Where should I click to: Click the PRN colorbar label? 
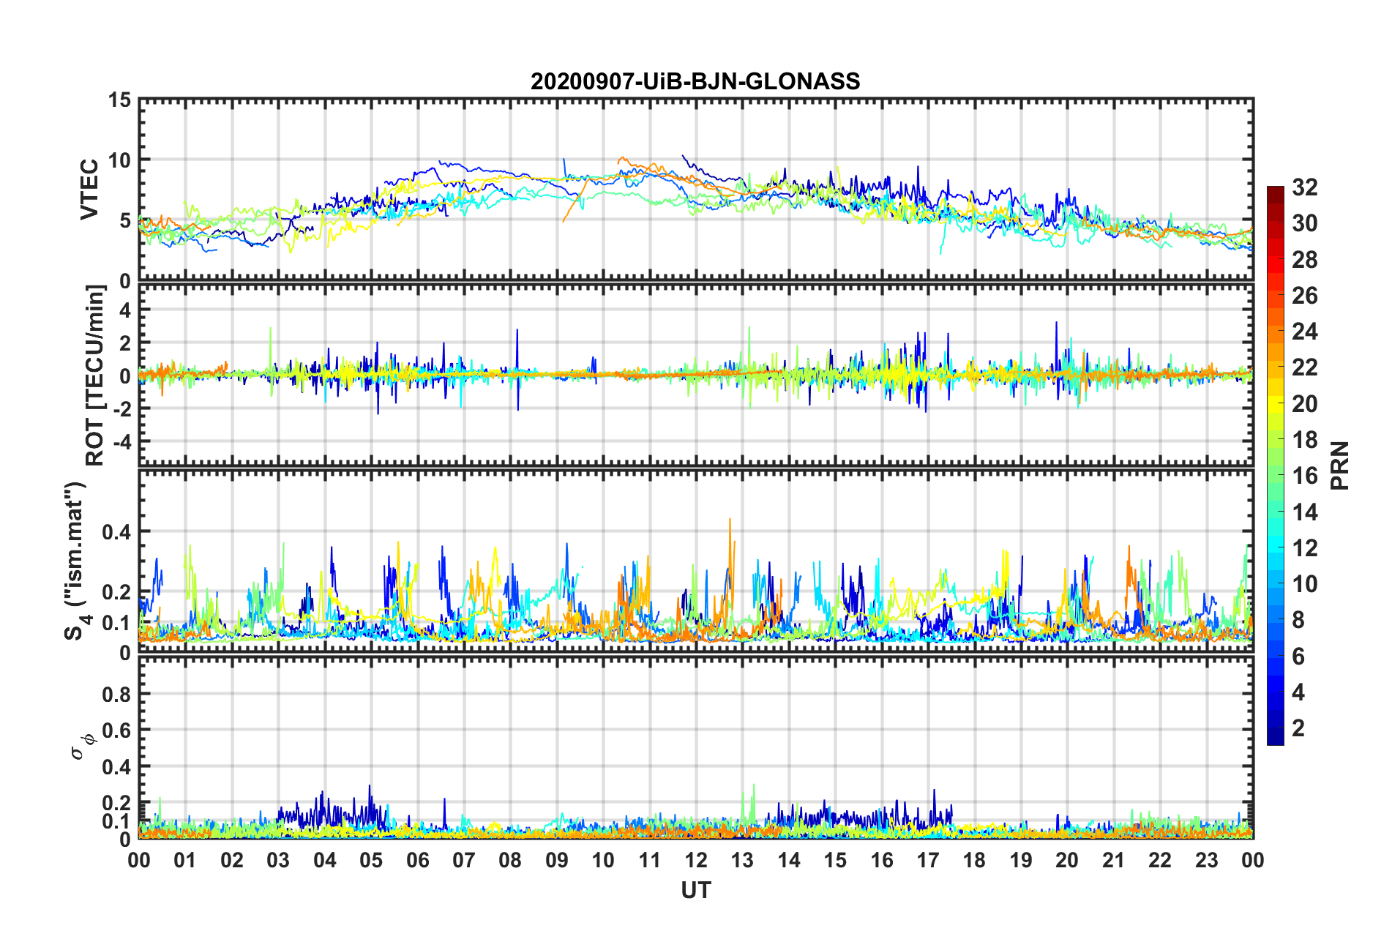(1339, 465)
